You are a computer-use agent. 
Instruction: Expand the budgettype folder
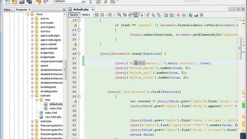pyautogui.click(x=32, y=53)
